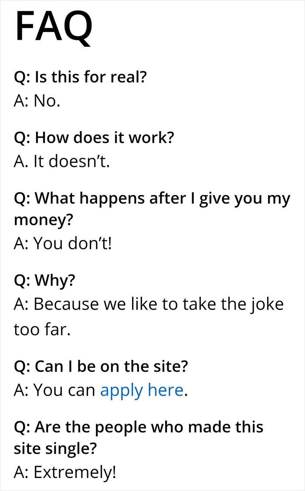Click the "Are the people who made this" question line
The width and height of the screenshot is (305, 491).
[x=139, y=427]
